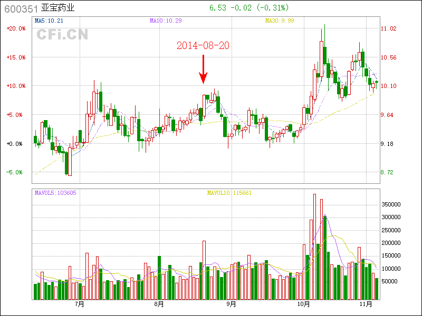422x316 pixels.
Task: Click the MAVOL10:115661 volume label
Action: (x=229, y=193)
